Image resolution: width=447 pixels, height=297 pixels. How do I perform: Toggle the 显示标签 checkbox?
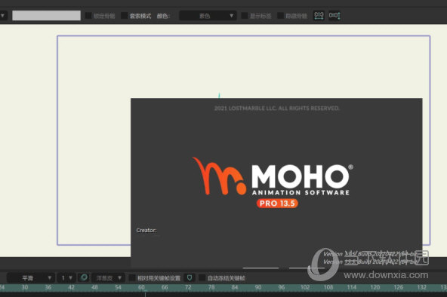point(245,16)
